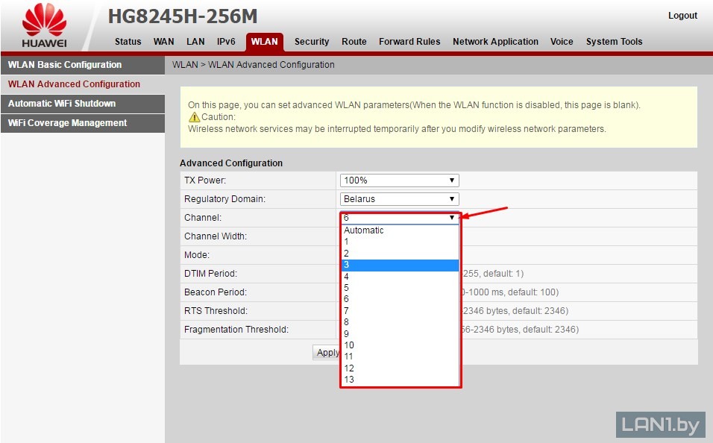This screenshot has height=443, width=713.
Task: Open the Security tab
Action: coord(312,41)
